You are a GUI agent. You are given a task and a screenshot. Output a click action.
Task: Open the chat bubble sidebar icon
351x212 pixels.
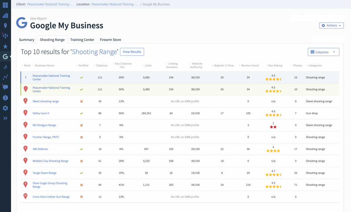5,87
